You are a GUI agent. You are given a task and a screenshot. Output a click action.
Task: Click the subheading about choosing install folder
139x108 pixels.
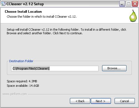tap(42, 17)
